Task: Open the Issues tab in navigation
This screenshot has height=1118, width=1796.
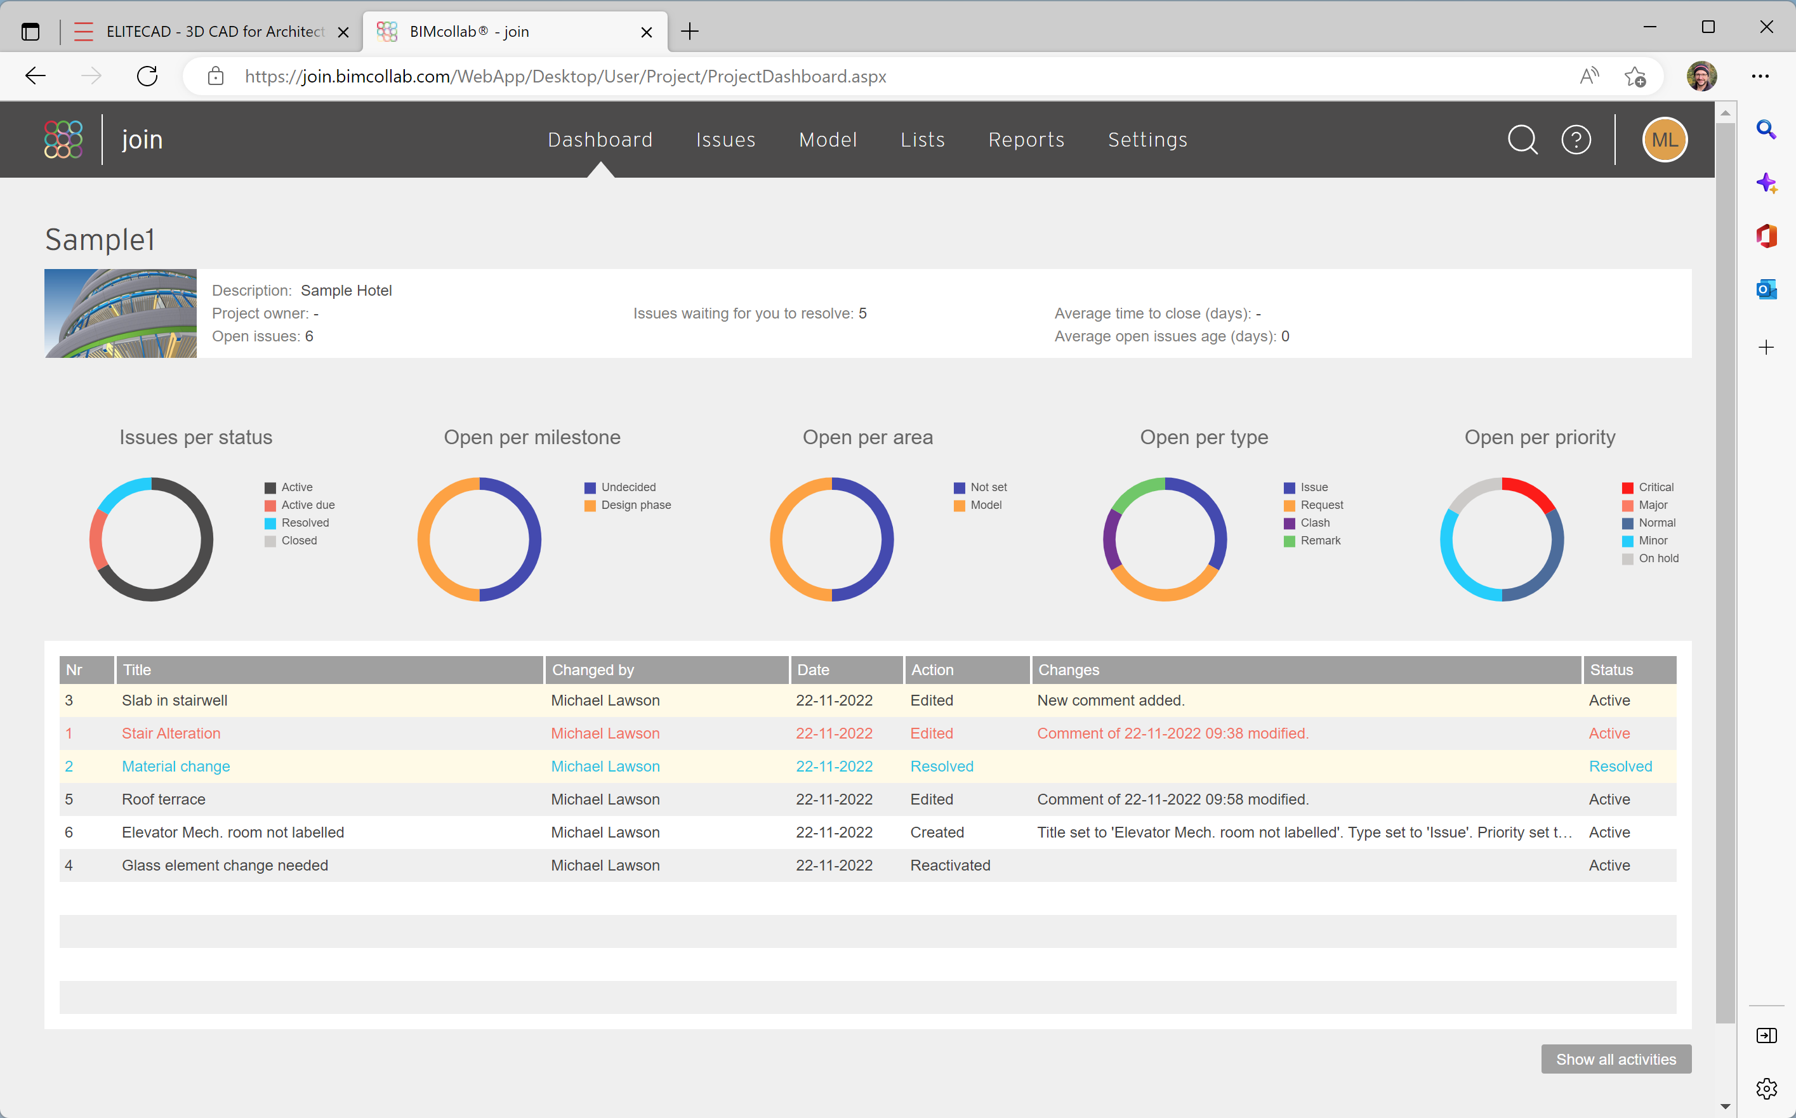Action: click(724, 139)
